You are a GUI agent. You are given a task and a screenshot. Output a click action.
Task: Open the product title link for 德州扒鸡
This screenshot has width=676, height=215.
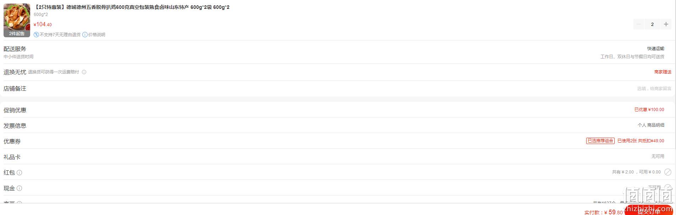132,7
